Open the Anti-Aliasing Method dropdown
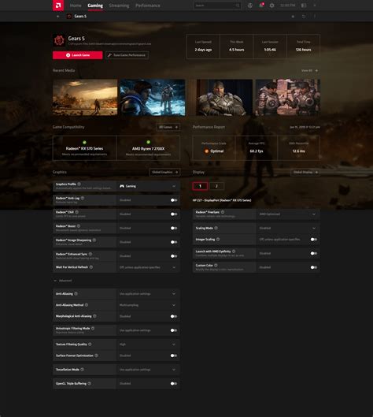373x417 pixels. coord(148,305)
